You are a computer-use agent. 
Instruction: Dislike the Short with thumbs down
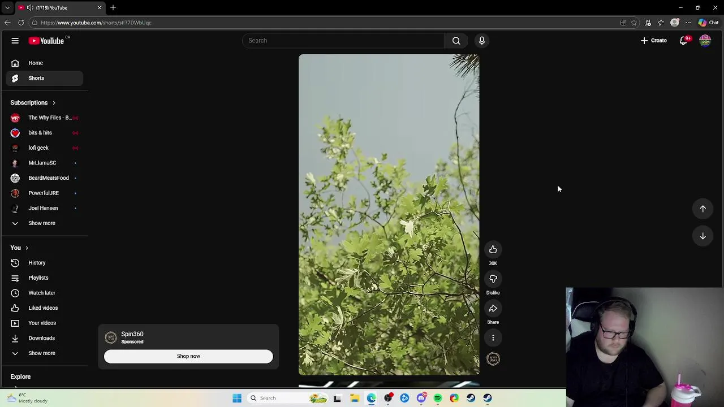tap(493, 279)
